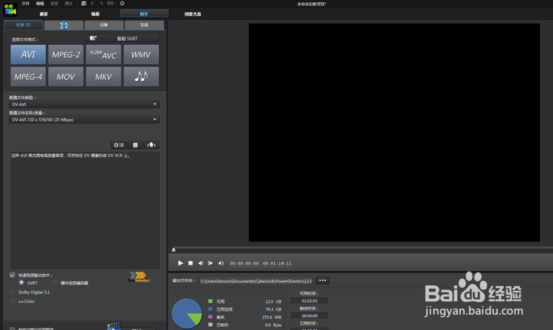Expand the DV-AVI 720 x 576/50i quality dropdown
Viewport: 553px width, 330px height.
click(84, 119)
